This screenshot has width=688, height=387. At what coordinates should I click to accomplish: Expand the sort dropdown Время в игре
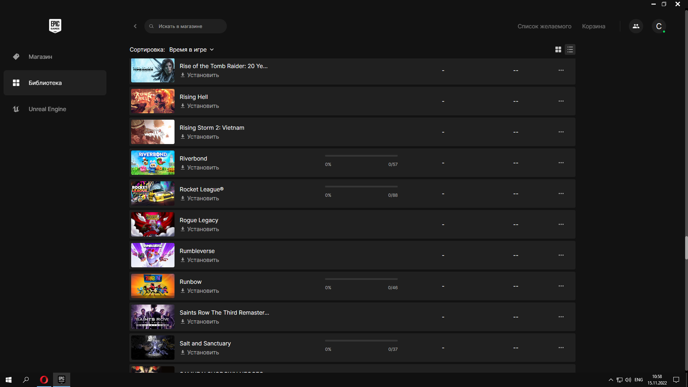click(192, 49)
